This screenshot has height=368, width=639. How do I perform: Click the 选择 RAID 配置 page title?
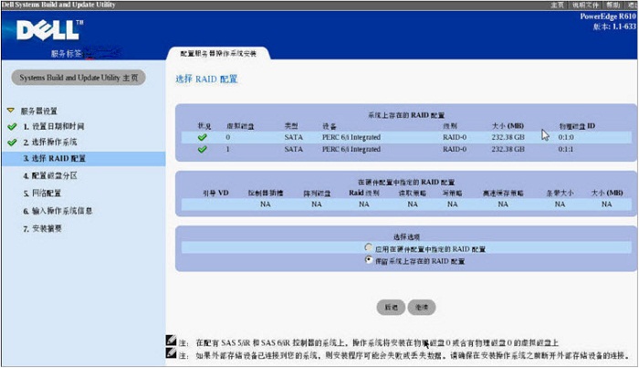click(206, 79)
